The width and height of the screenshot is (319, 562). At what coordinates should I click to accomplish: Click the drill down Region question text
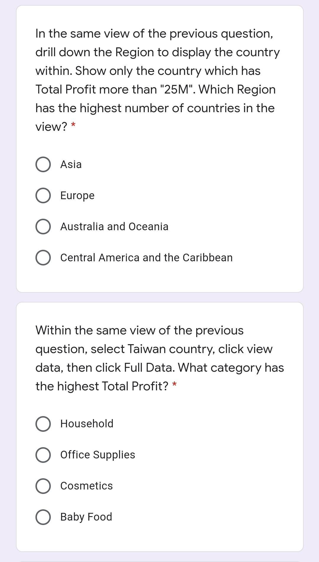pyautogui.click(x=158, y=80)
